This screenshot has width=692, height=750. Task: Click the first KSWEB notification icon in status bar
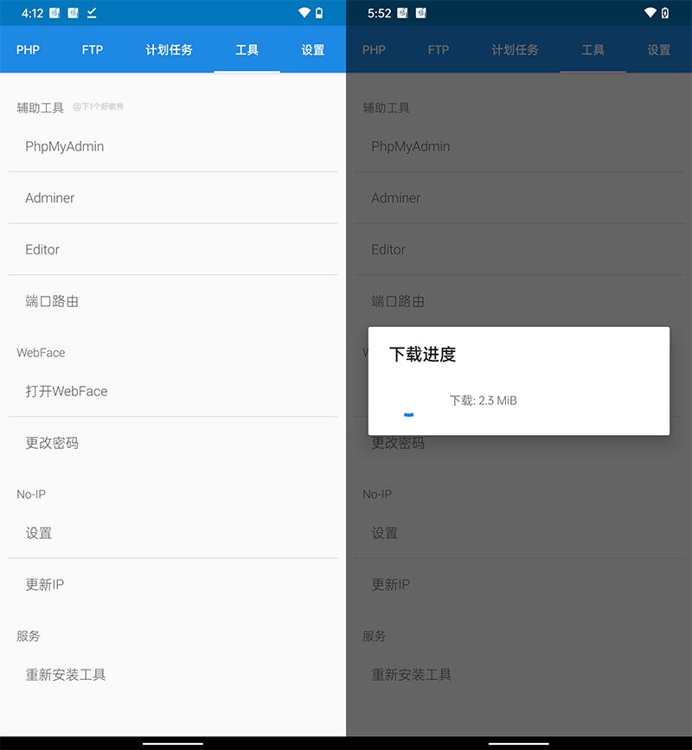pyautogui.click(x=54, y=13)
